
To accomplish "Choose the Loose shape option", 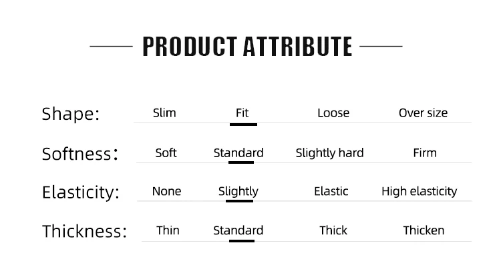I will pyautogui.click(x=333, y=113).
